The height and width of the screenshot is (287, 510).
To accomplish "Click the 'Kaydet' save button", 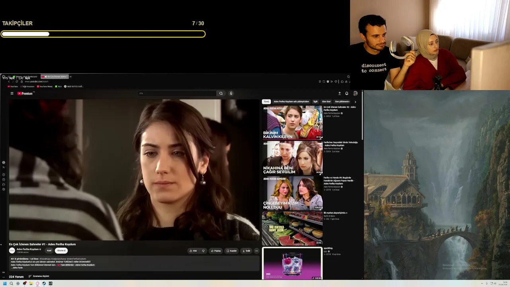I will (231, 251).
